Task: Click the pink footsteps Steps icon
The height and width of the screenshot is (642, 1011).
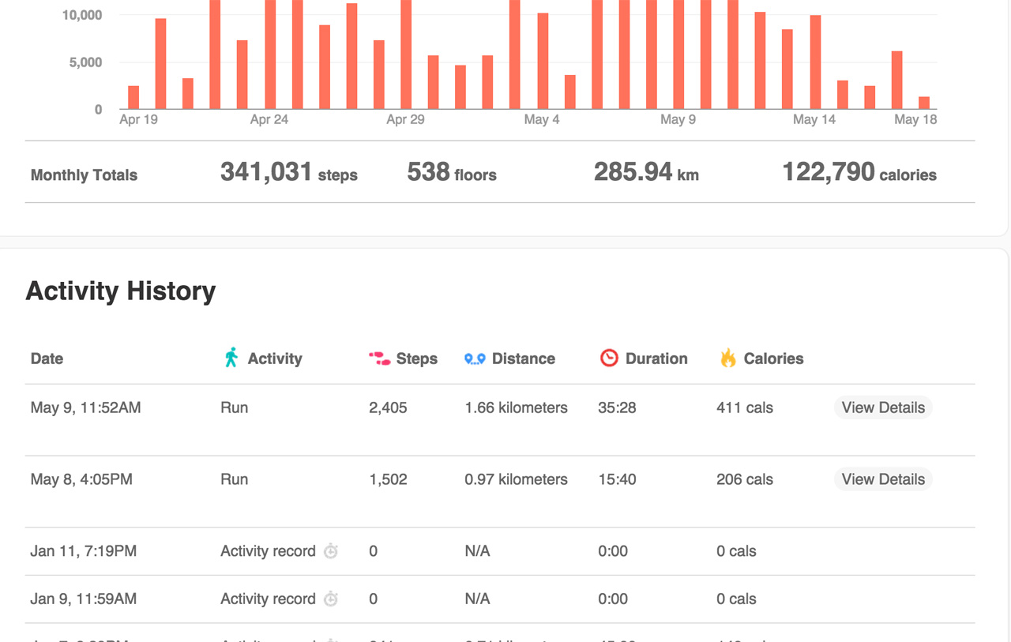Action: click(380, 359)
